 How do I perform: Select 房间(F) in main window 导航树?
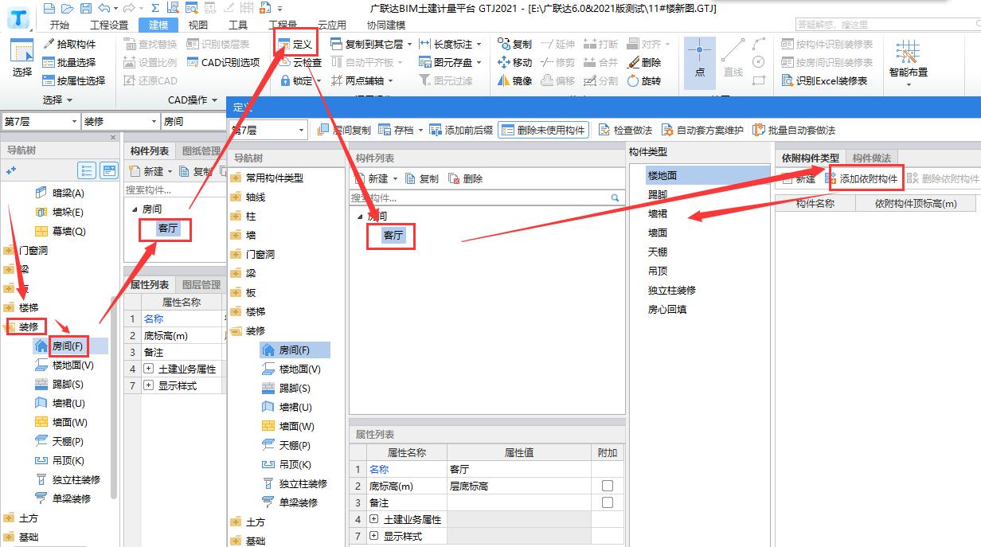[68, 346]
